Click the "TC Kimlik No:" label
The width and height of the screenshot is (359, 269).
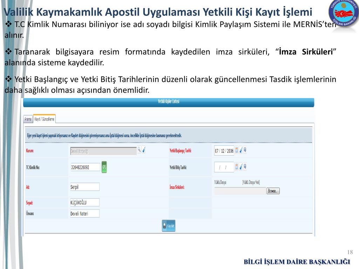tap(33, 167)
